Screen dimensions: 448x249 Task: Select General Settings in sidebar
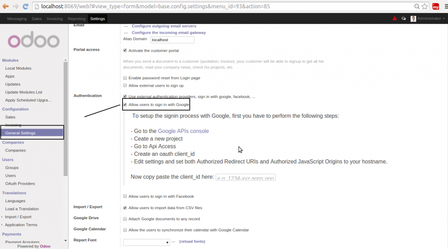(x=31, y=133)
